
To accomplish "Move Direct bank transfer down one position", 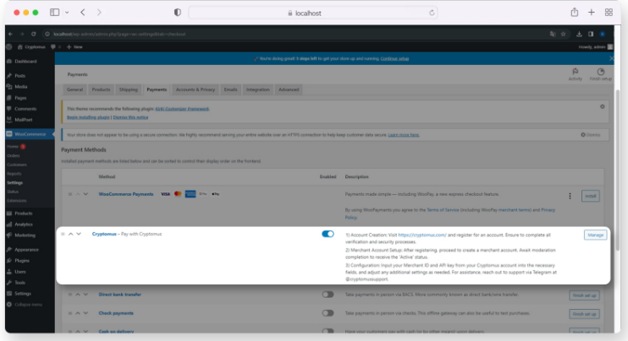I will (84, 295).
